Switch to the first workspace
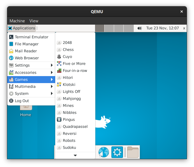The height and width of the screenshot is (167, 194). pos(100,28)
